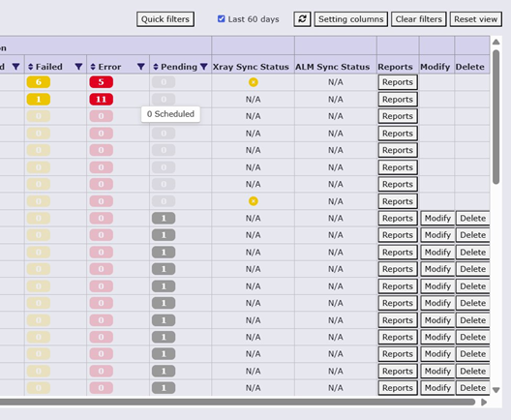Image resolution: width=511 pixels, height=420 pixels.
Task: Click ALM N/A cell in Error 11 row
Action: (x=336, y=100)
